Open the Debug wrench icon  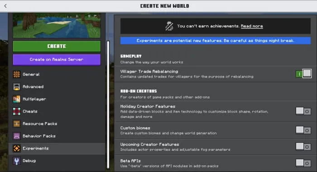point(17,161)
